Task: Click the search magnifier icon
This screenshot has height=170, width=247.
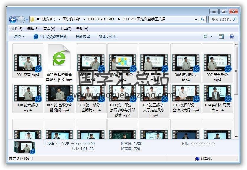Action: [235, 19]
